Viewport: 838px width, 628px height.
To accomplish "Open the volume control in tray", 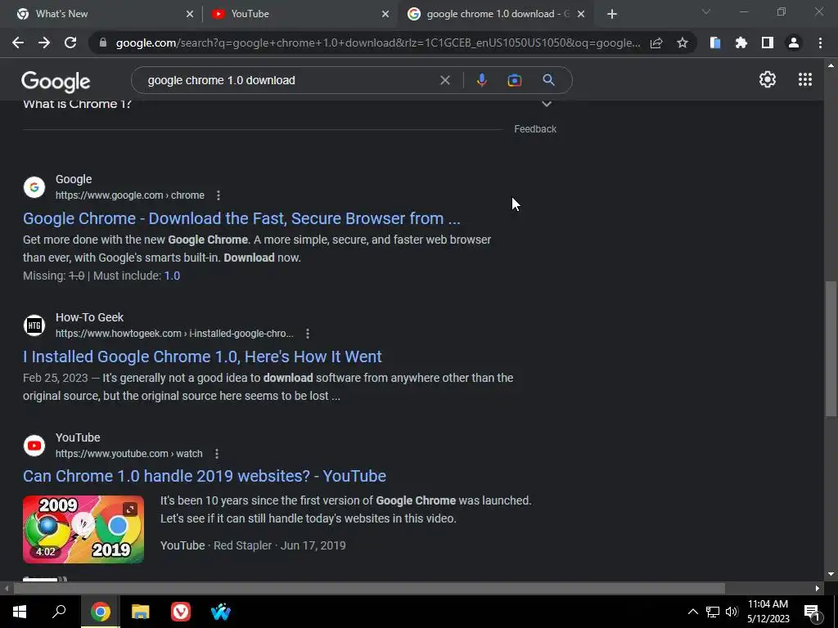I will [732, 612].
